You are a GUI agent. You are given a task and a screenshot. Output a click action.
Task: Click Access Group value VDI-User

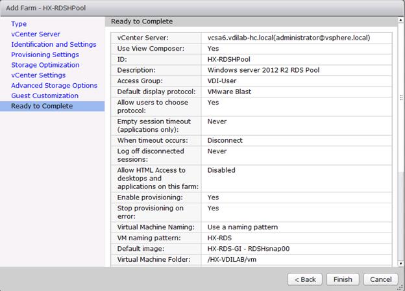click(221, 81)
